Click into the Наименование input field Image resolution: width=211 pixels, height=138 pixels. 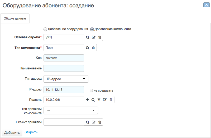[x=64, y=68]
